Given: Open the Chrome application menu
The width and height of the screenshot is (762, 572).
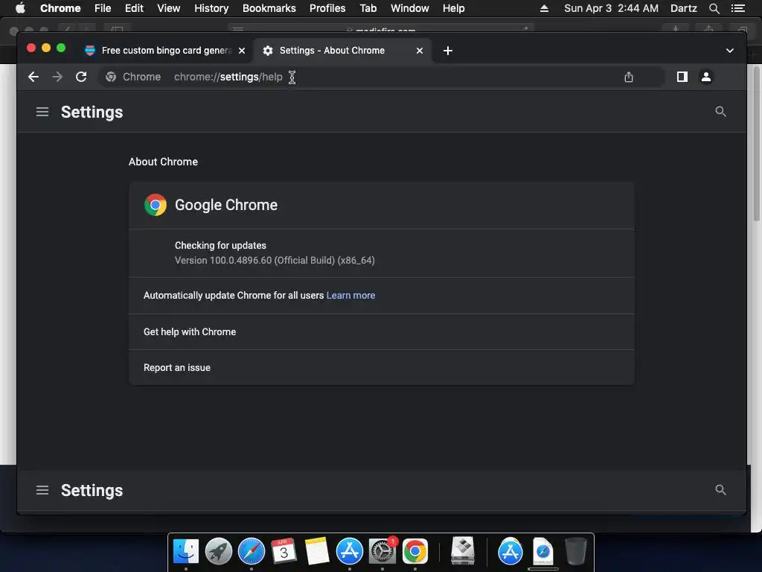Looking at the screenshot, I should (x=60, y=8).
